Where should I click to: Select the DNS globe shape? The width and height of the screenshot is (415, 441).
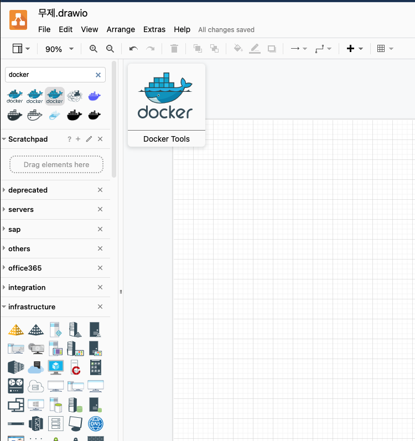(96, 424)
